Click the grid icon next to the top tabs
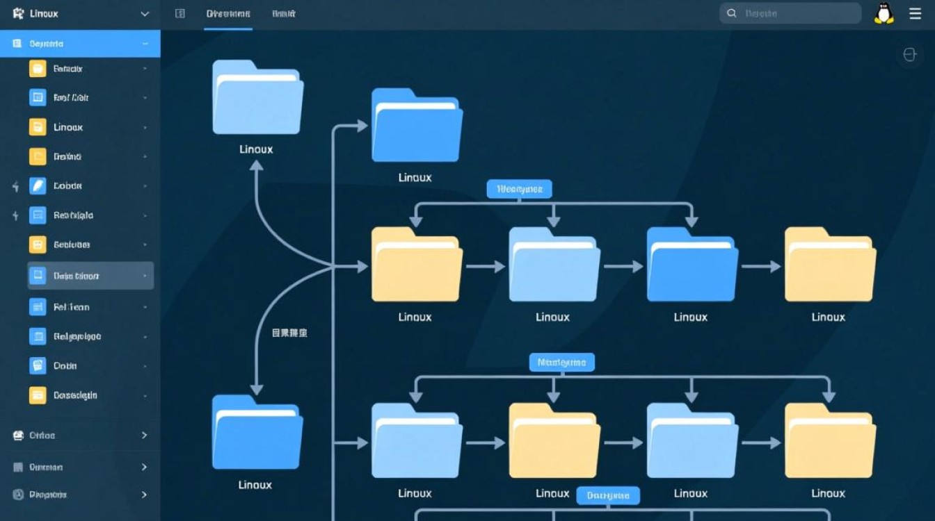This screenshot has height=521, width=935. pyautogui.click(x=180, y=13)
